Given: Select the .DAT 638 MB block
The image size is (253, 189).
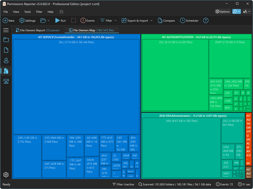Looking at the screenshot, I should tap(54, 169).
